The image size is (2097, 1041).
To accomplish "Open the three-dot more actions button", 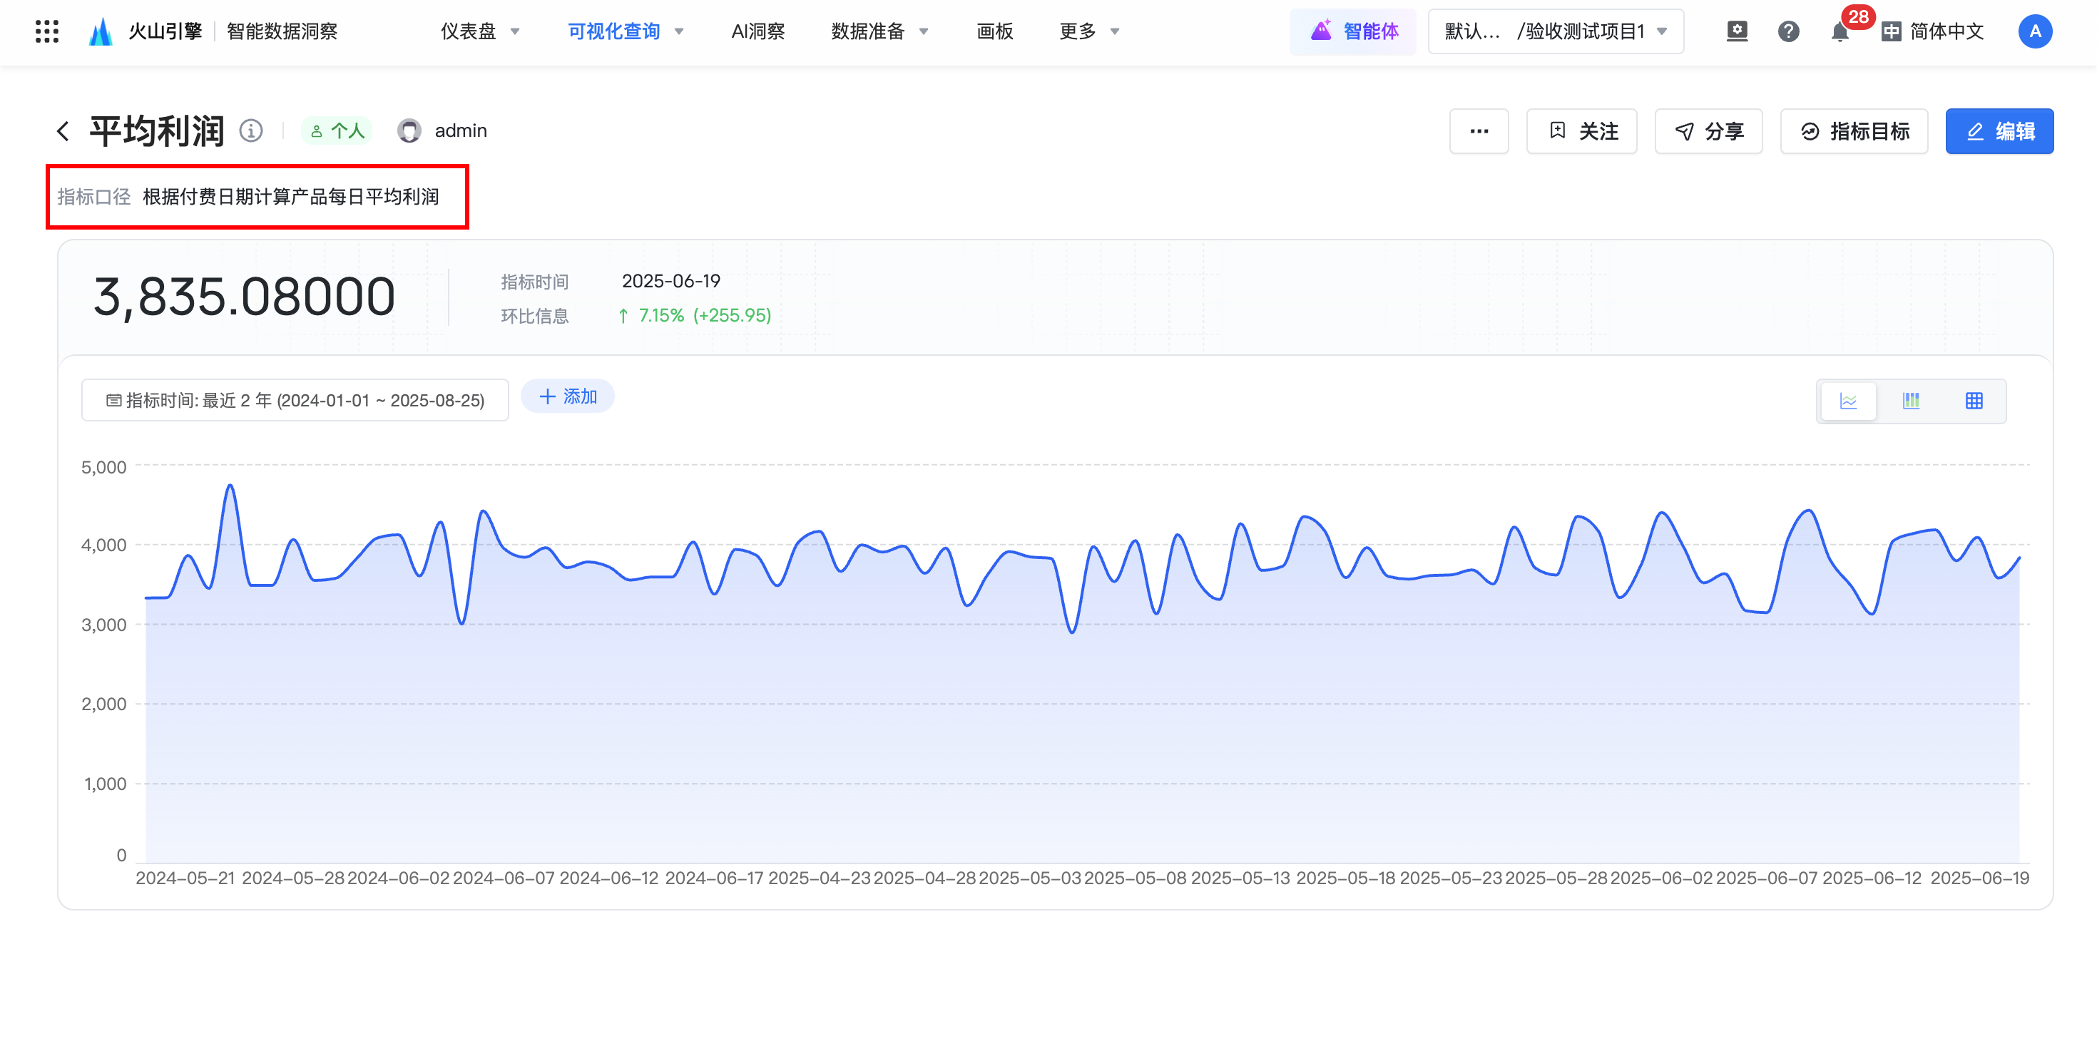I will point(1479,131).
